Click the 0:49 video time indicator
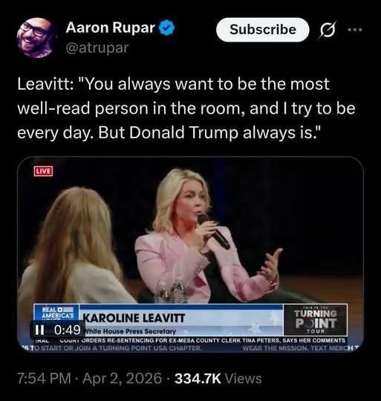The image size is (381, 401). 68,330
